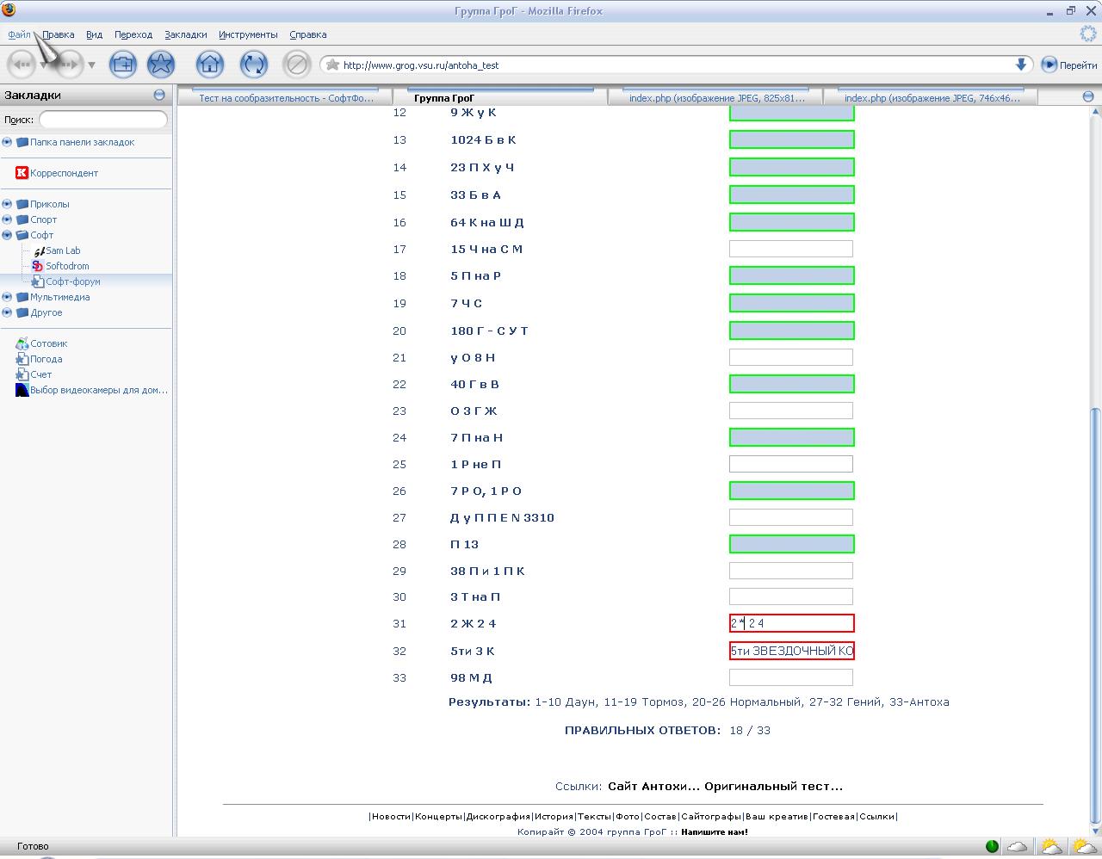Click the Дискография footer link
Viewport: 1102px width, 859px height.
point(498,816)
